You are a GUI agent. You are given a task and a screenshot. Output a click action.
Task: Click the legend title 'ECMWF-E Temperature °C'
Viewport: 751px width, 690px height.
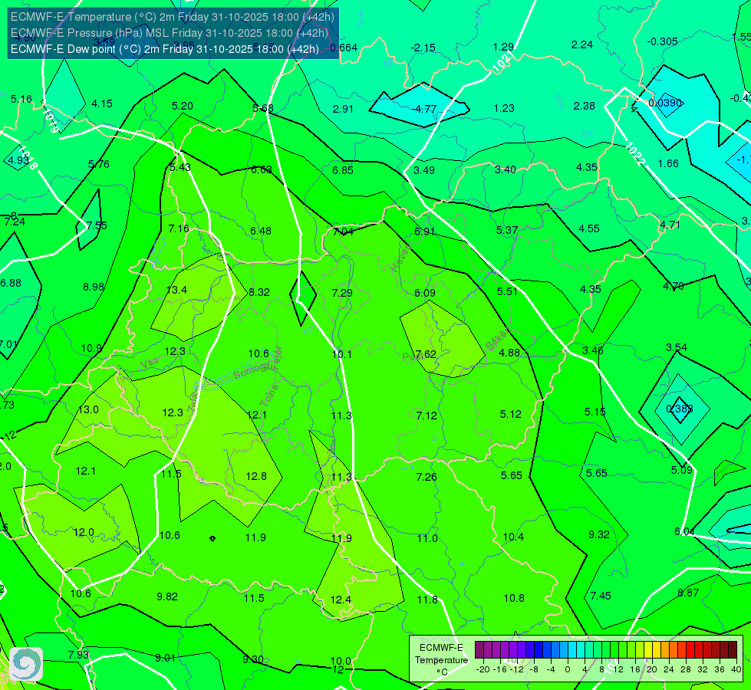(441, 660)
